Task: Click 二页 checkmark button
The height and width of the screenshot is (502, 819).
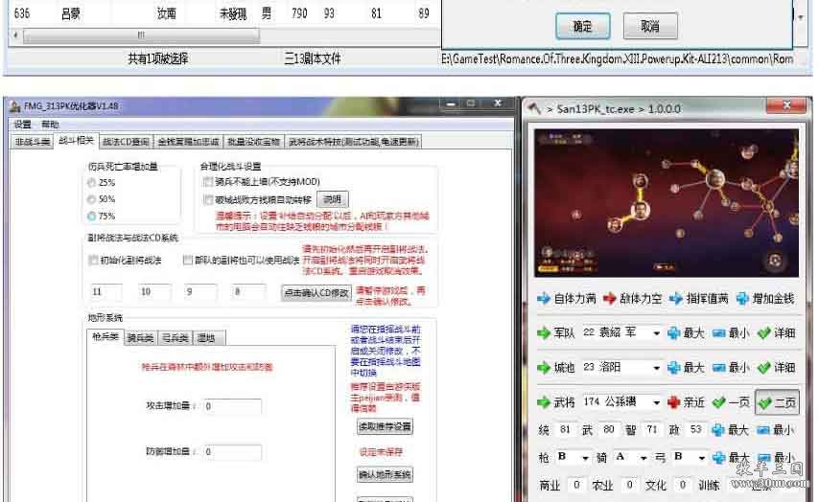Action: point(777,402)
